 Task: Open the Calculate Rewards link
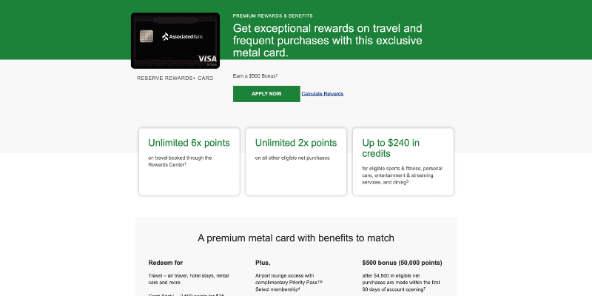pos(323,94)
